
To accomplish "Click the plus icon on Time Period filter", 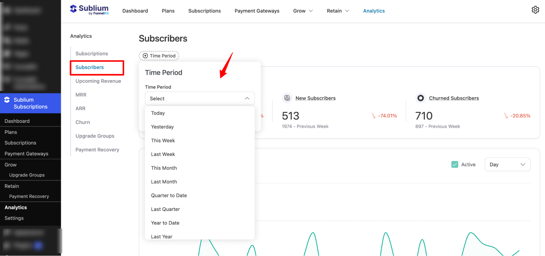I will coord(145,56).
